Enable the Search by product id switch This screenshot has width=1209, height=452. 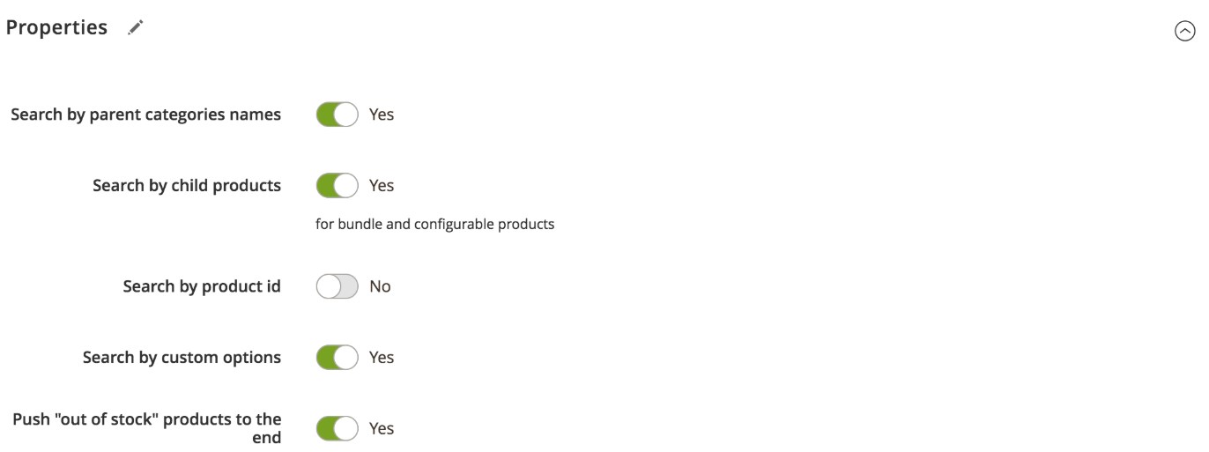(x=337, y=286)
